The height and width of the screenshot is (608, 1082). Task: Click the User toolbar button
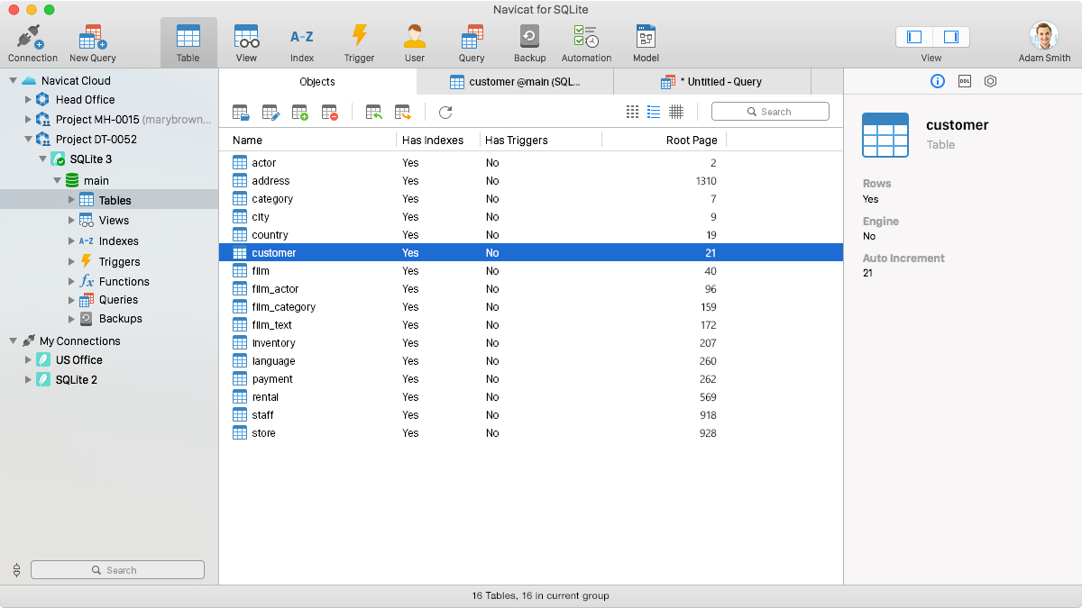414,41
